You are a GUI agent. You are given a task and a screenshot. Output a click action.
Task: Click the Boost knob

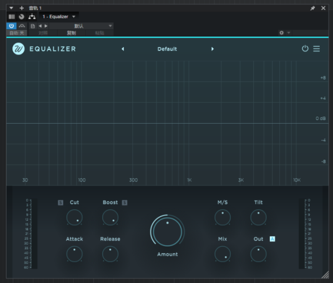110,218
